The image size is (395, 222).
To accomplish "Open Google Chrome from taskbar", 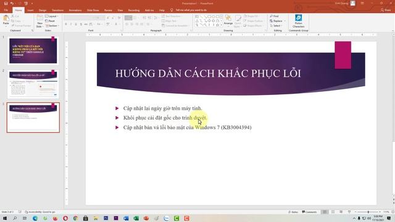I will 75,218.
